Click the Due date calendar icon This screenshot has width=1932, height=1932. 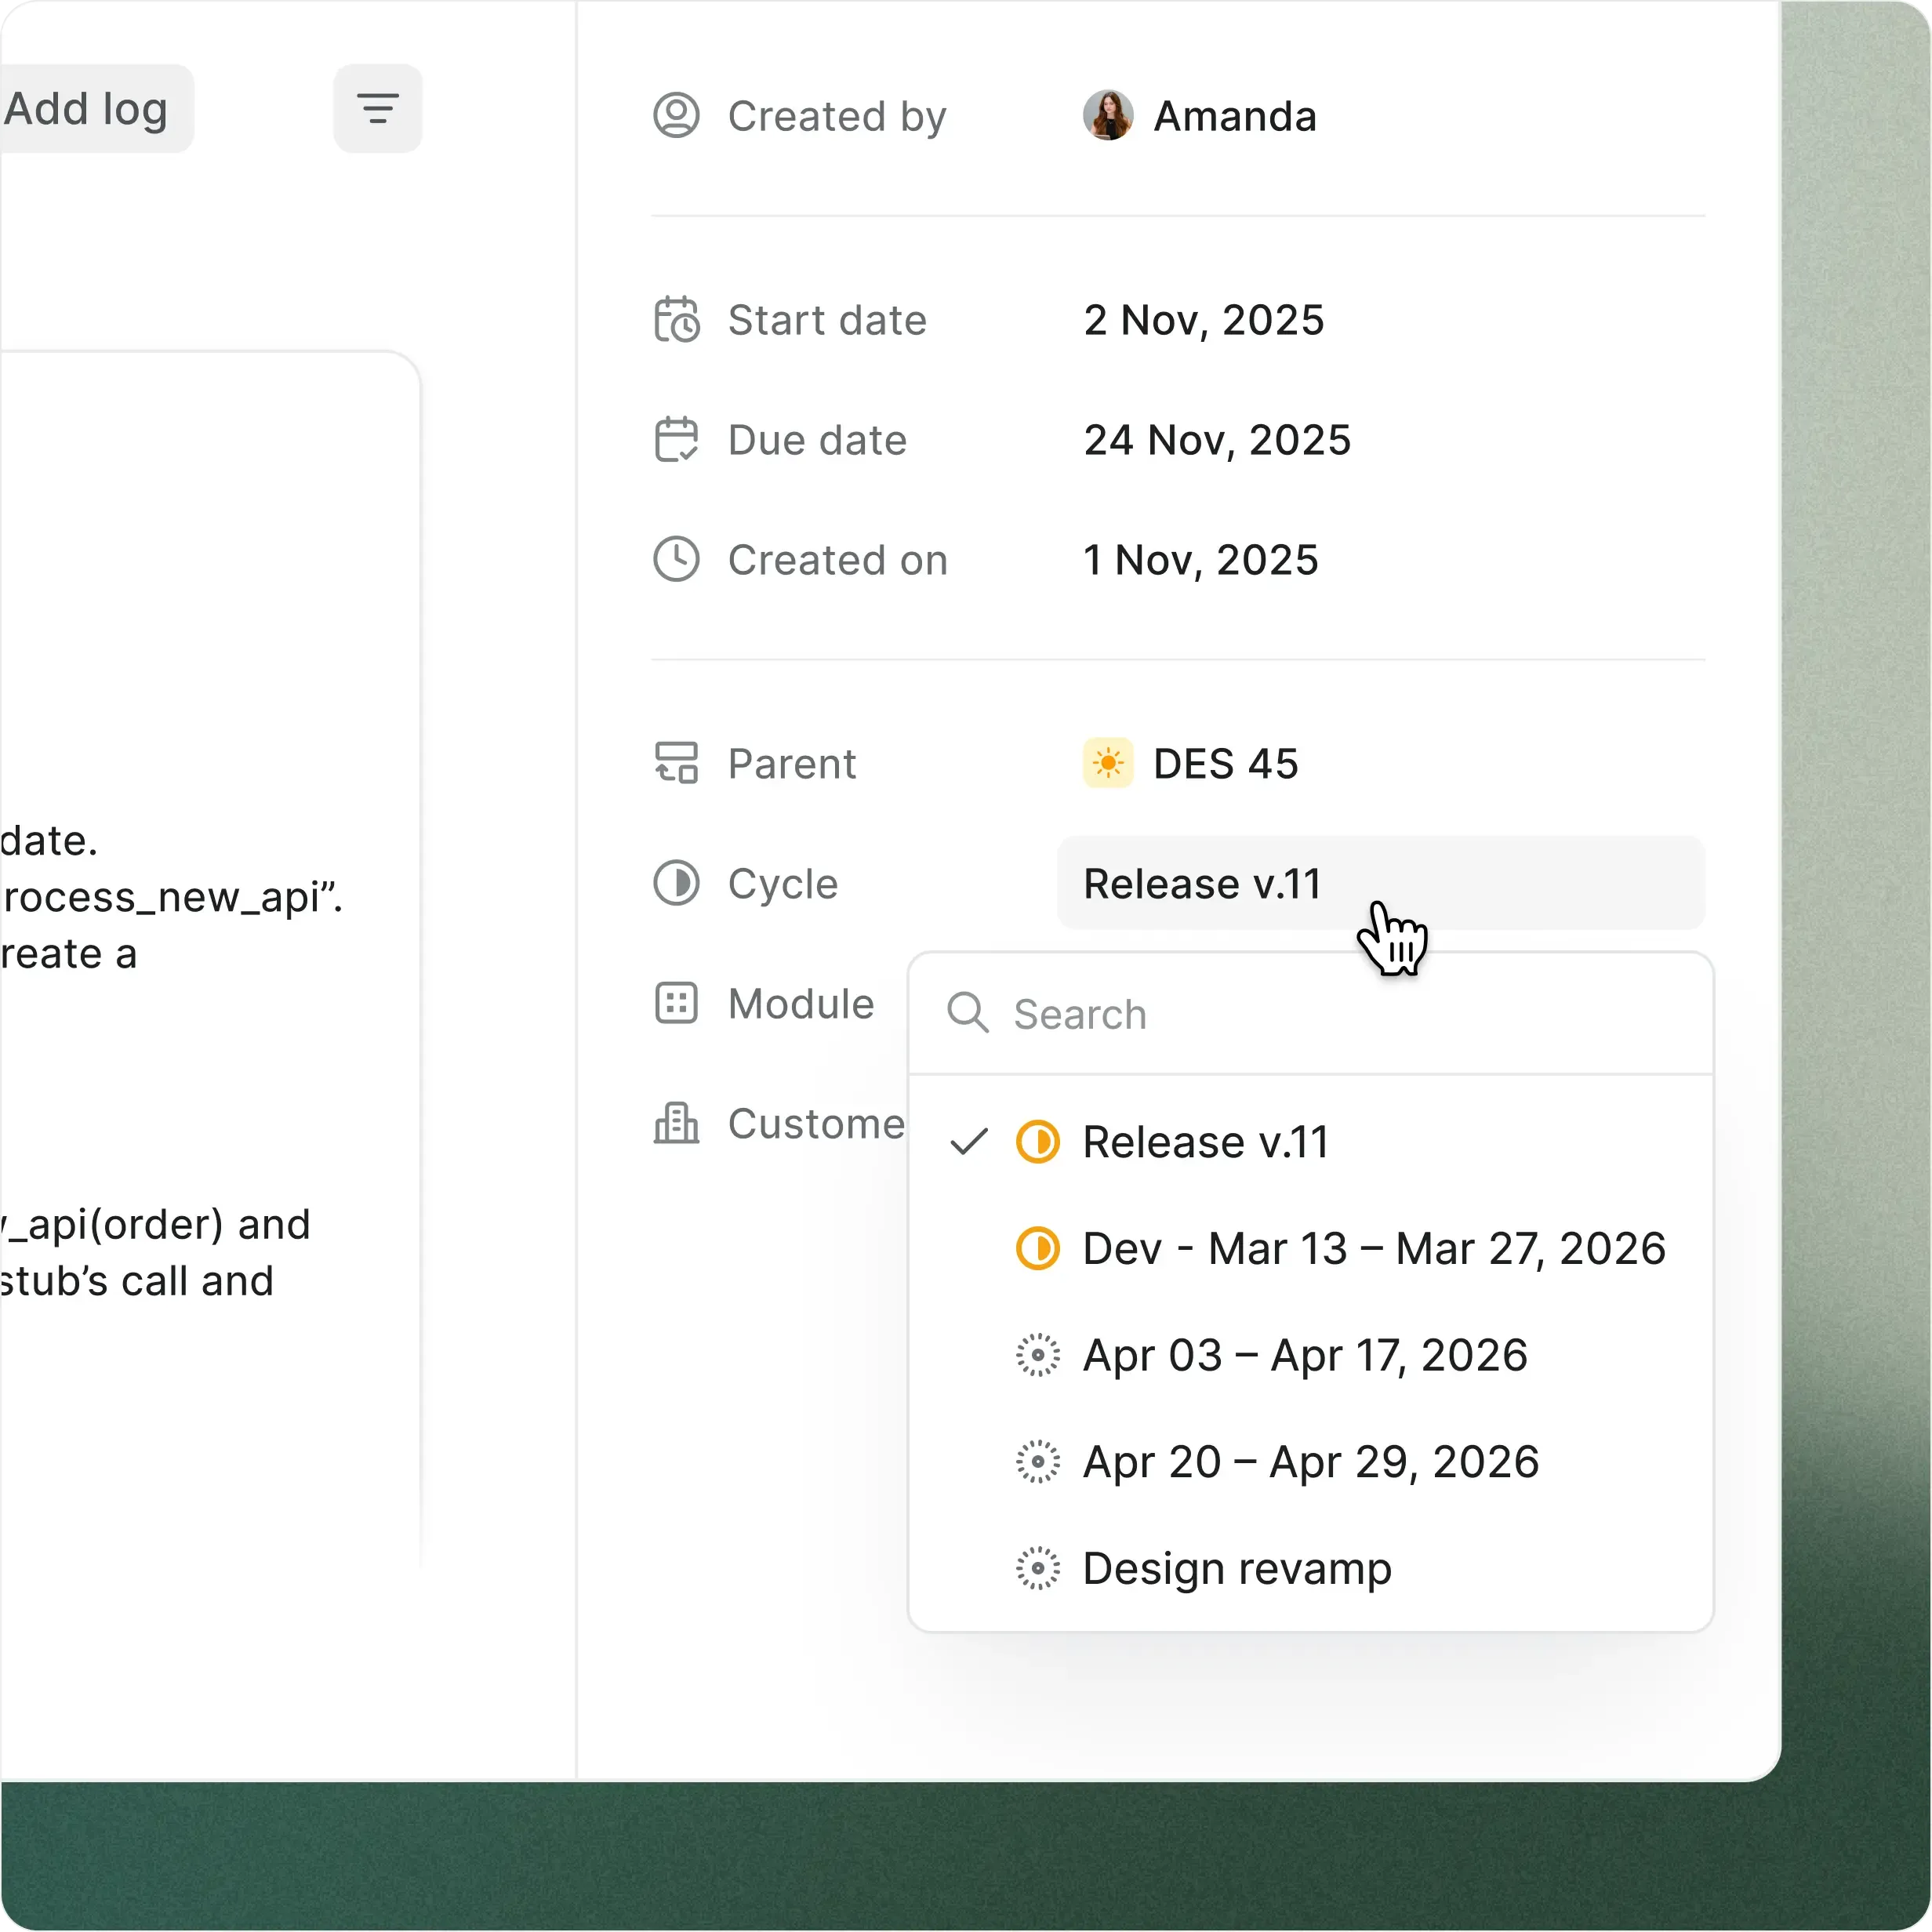tap(676, 440)
